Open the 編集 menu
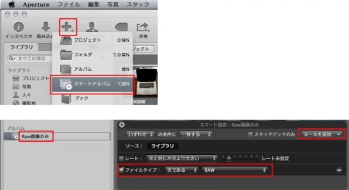Image resolution: width=349 pixels, height=190 pixels. (93, 4)
